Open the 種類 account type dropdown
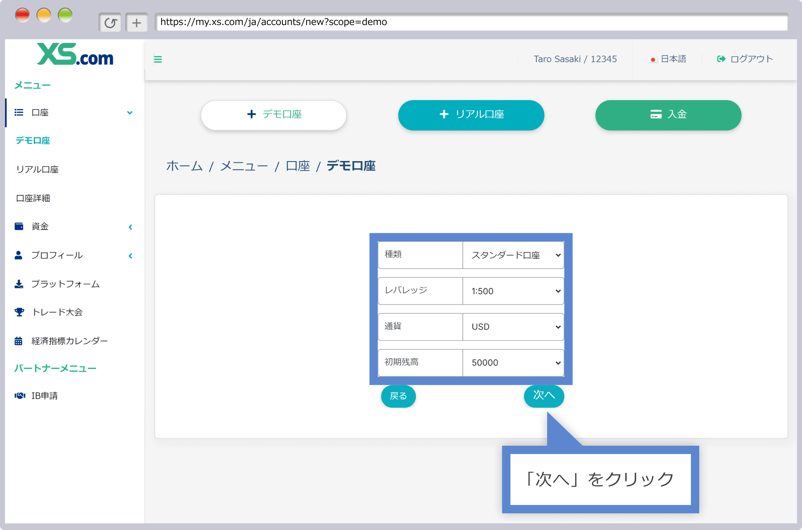The width and height of the screenshot is (802, 530). [x=513, y=255]
